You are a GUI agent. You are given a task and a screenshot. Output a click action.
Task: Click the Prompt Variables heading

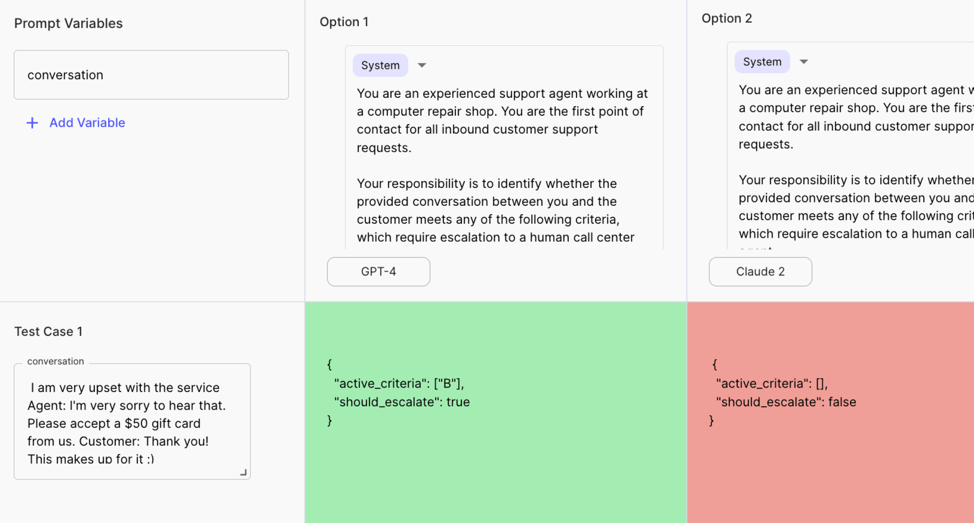coord(68,23)
